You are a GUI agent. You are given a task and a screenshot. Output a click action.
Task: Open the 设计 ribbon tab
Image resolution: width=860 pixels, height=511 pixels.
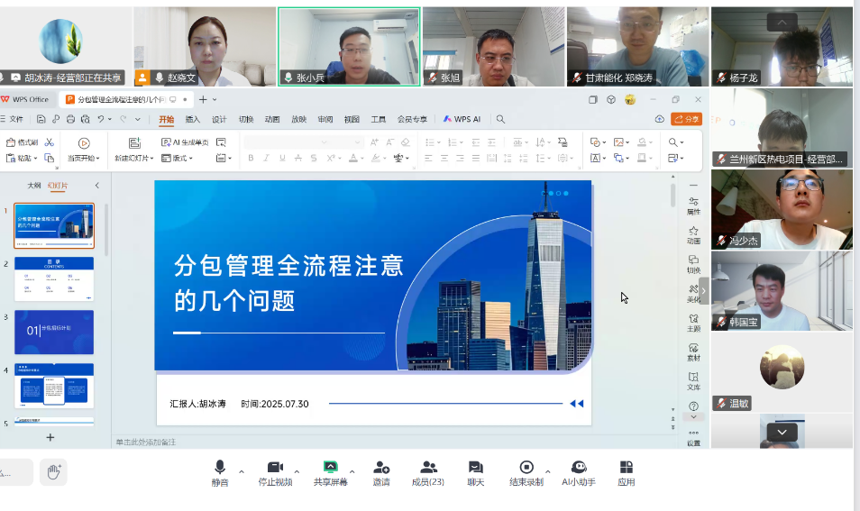219,119
